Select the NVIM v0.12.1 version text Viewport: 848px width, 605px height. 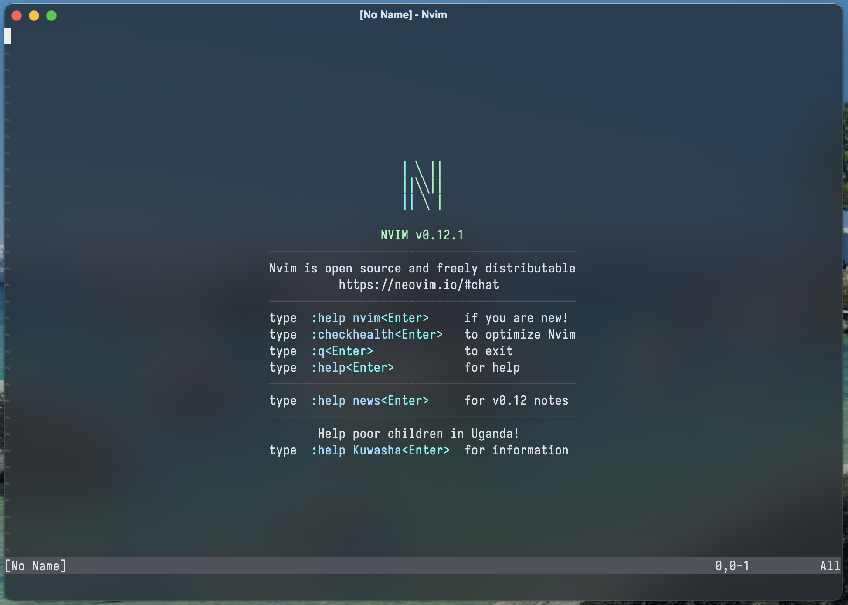tap(422, 235)
